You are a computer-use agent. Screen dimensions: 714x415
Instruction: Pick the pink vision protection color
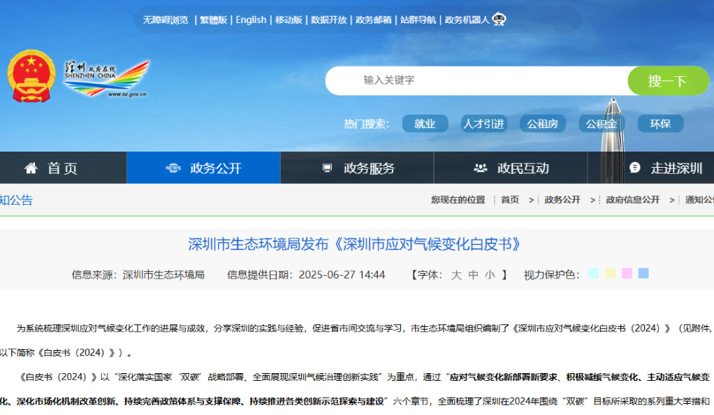[627, 274]
